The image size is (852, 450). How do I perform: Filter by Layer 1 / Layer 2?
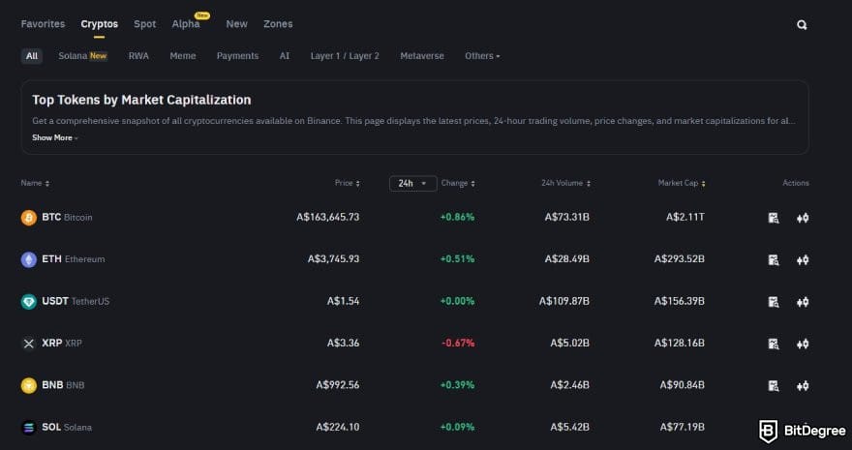click(345, 56)
